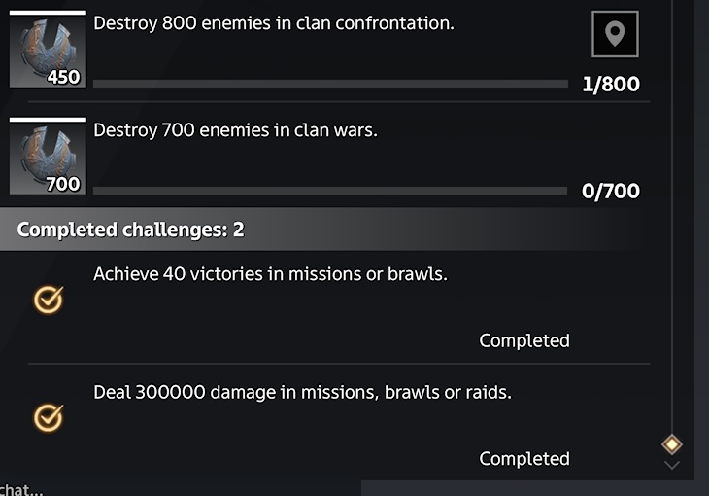Click the 1/800 progress counter

(x=611, y=85)
